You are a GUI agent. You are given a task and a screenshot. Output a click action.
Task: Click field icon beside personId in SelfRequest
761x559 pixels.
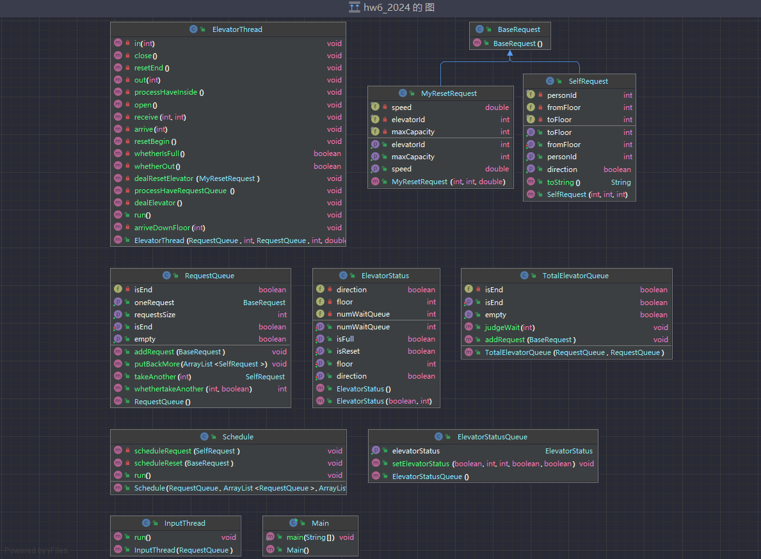pos(531,95)
